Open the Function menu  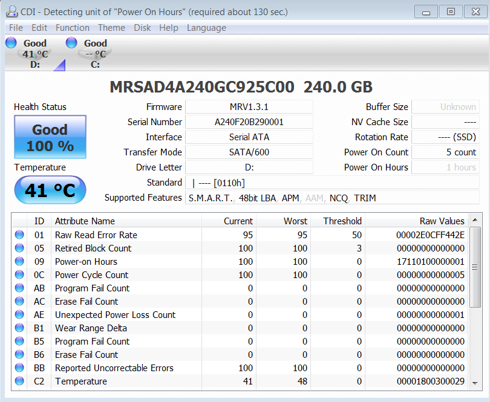(x=72, y=28)
